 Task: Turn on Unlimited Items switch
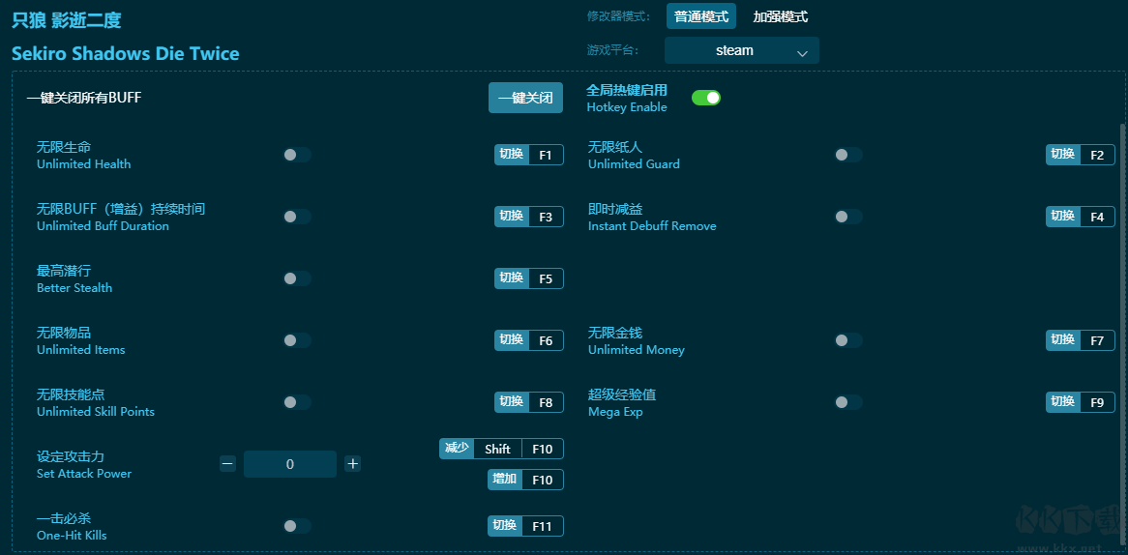[296, 340]
